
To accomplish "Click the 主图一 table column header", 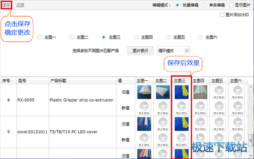I will 144,81.
